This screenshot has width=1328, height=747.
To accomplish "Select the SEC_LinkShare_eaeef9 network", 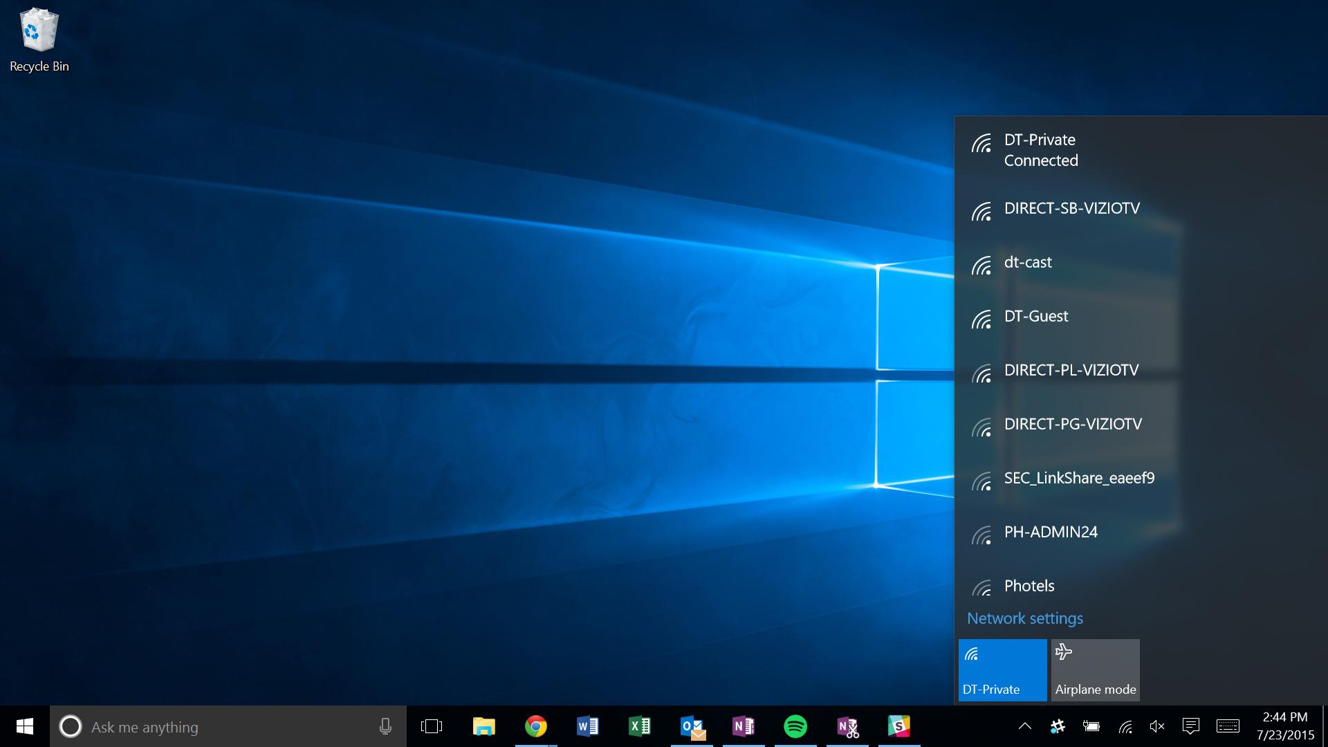I will point(1141,478).
